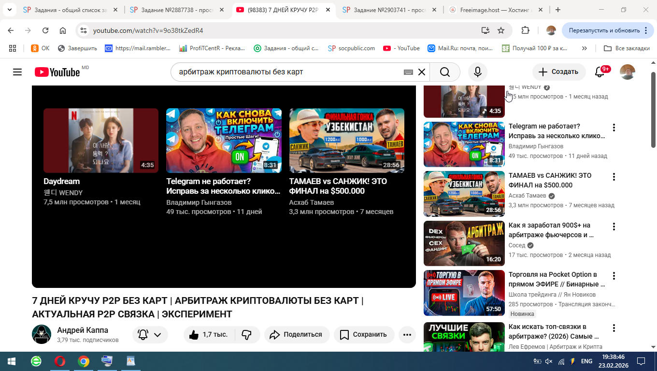
Task: Open options for Как искать топ-связки video
Action: point(614,328)
